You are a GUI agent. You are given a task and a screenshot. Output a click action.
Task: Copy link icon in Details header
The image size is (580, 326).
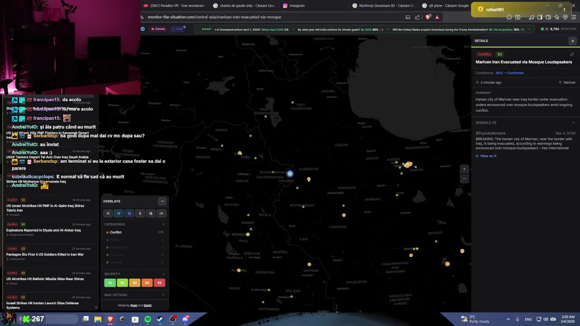click(x=572, y=54)
